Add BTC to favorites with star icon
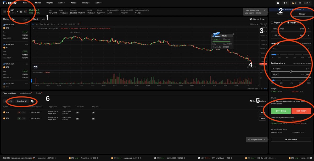This screenshot has height=161, width=314. coord(5,11)
